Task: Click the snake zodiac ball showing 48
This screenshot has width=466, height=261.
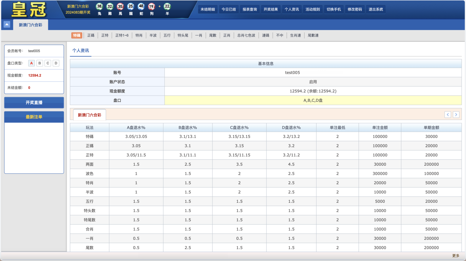Action: coord(141,6)
